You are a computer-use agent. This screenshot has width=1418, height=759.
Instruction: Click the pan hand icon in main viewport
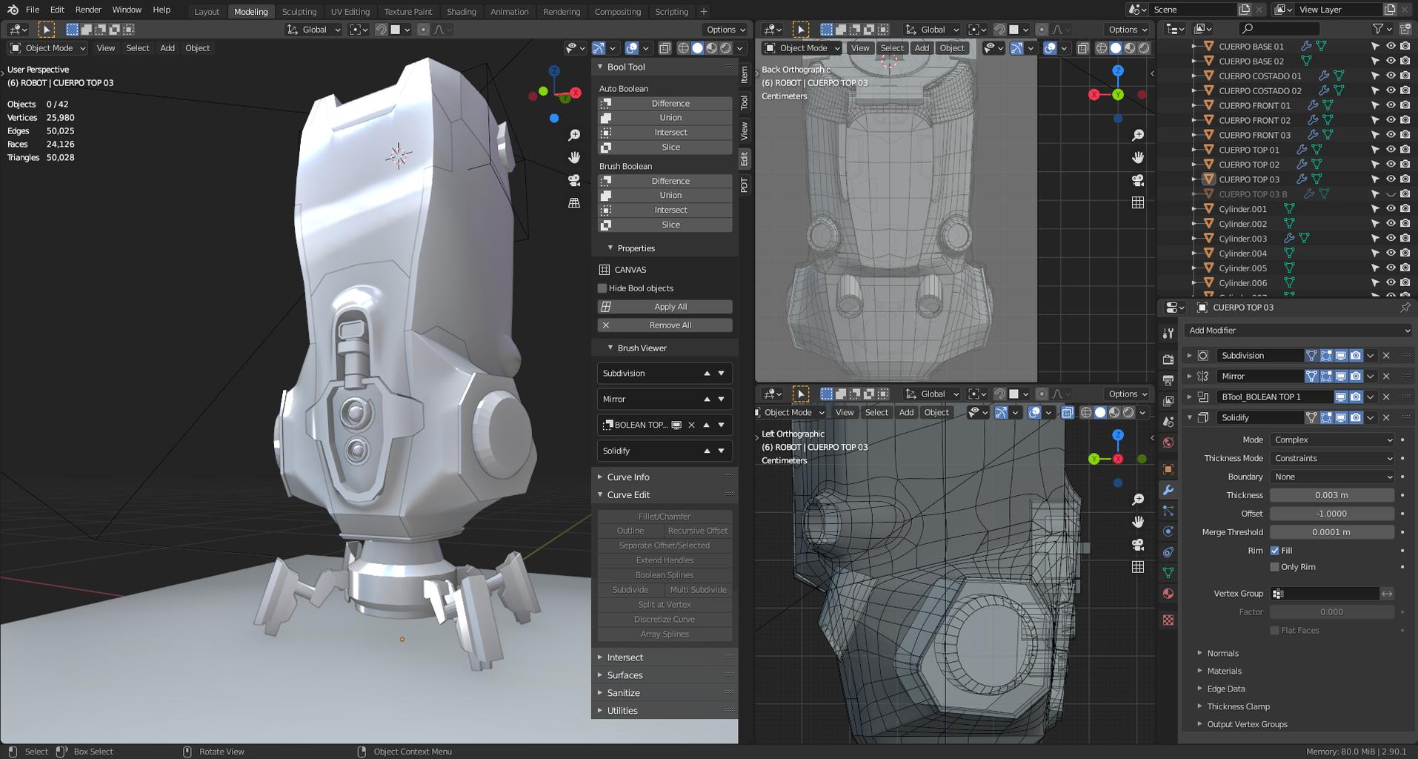click(574, 157)
